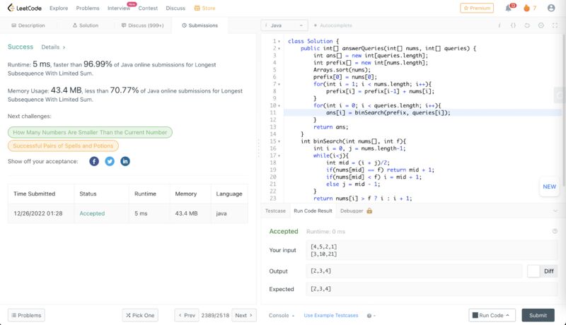The height and width of the screenshot is (325, 566).
Task: Open the Debugger tab
Action: pos(351,211)
